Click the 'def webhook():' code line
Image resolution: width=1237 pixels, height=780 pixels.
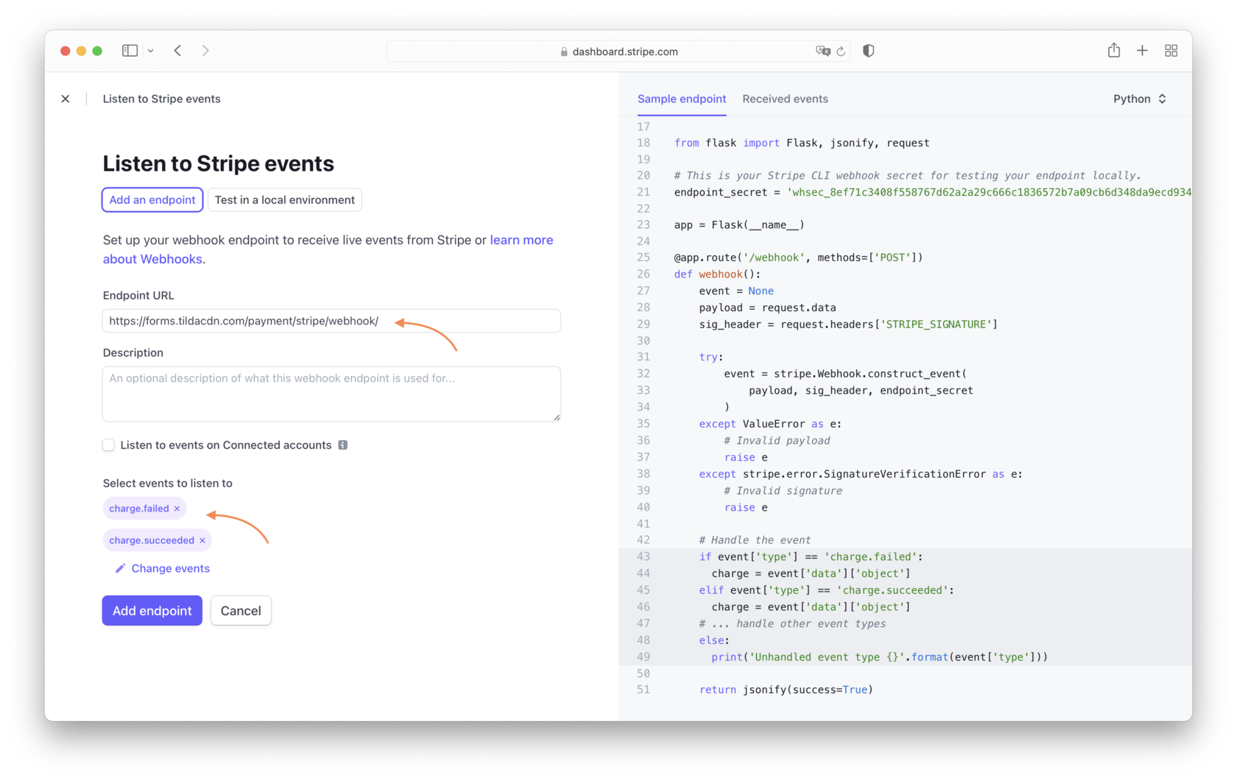(717, 274)
